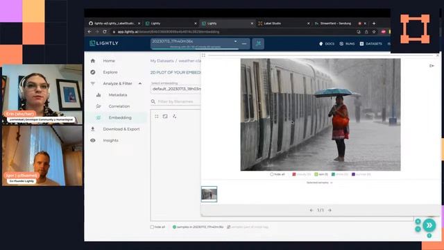Toggle the hide all checkbox under the plot
This screenshot has width=444, height=250.
[152, 227]
